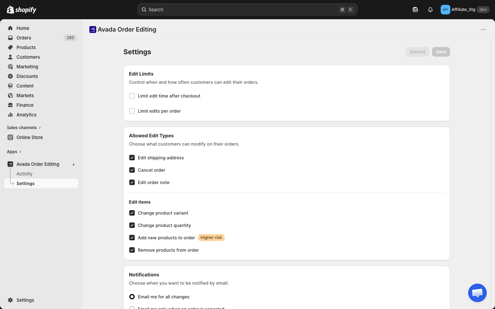The height and width of the screenshot is (309, 495).
Task: Open Customers page
Action: click(x=28, y=57)
